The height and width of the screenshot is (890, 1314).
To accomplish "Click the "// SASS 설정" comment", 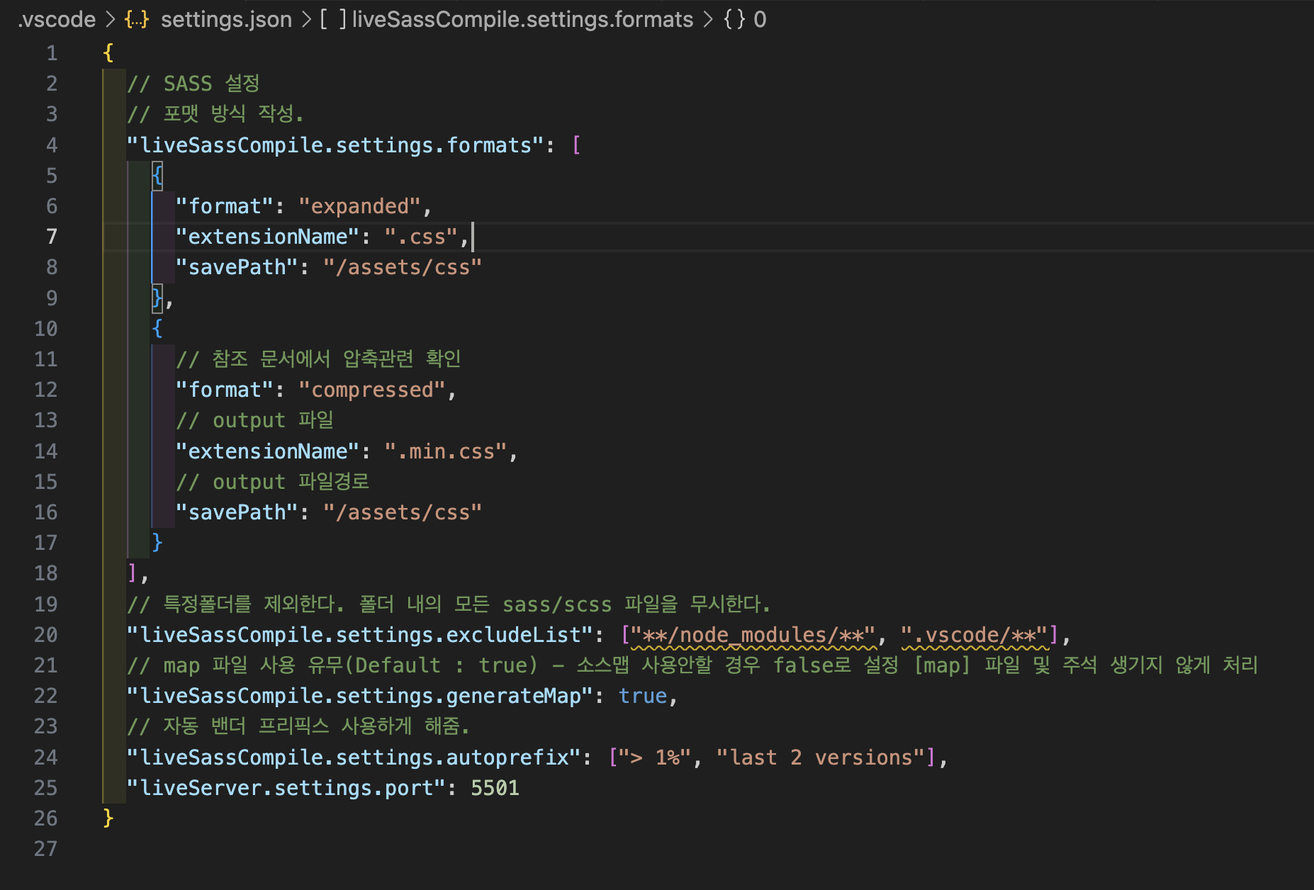I will [193, 84].
